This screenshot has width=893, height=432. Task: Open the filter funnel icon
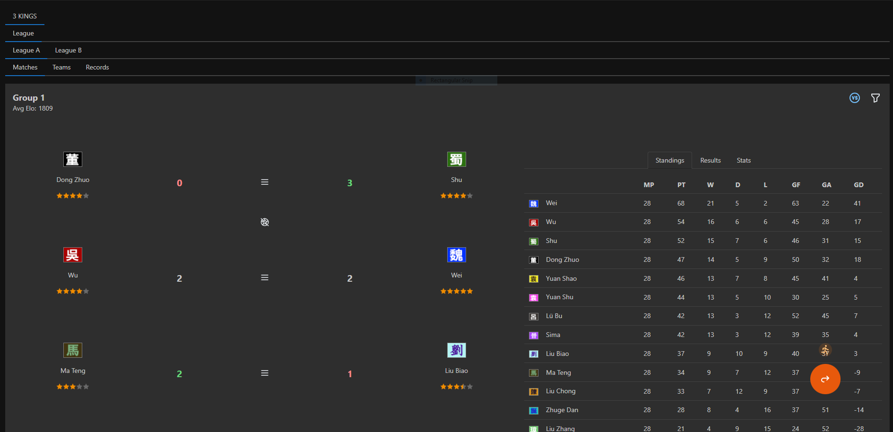coord(876,98)
